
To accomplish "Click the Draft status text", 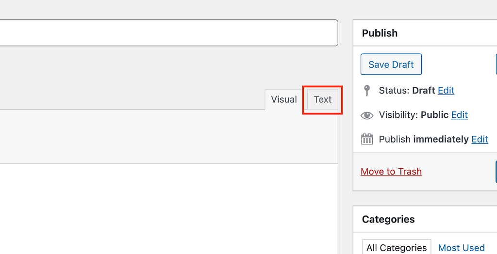I will [423, 91].
